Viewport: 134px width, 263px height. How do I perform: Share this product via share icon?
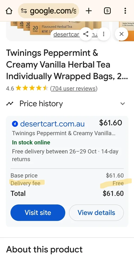[x=86, y=34]
